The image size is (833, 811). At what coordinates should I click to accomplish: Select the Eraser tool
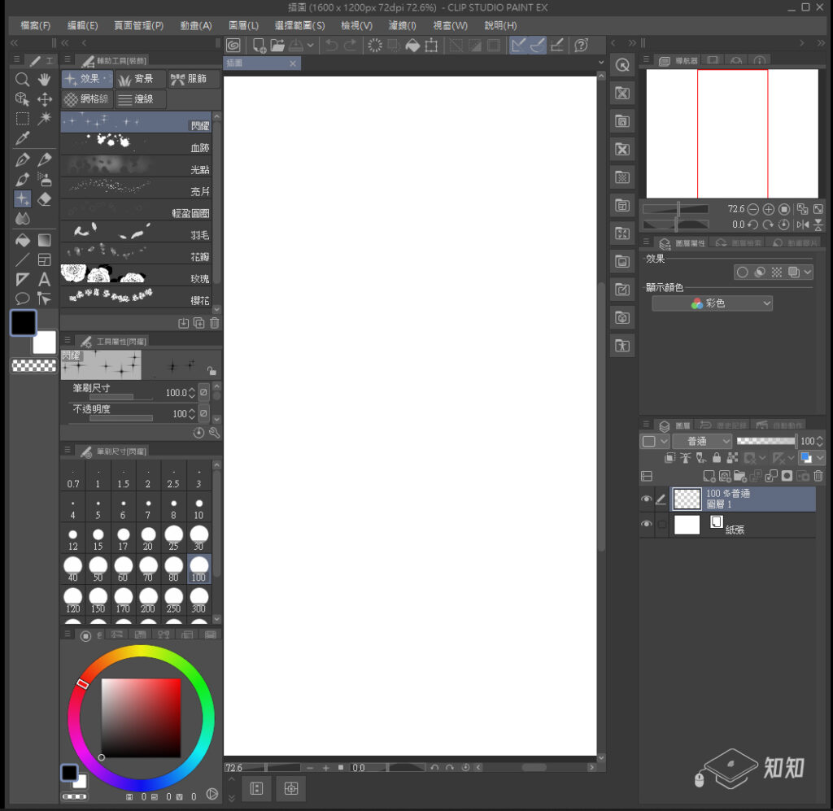[45, 199]
